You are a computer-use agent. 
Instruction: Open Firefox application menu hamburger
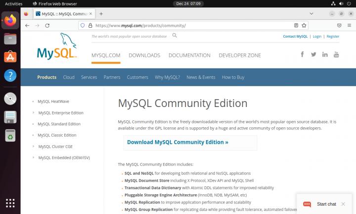tap(350, 25)
